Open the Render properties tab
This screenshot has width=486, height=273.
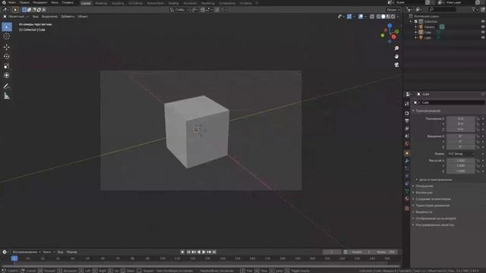point(407,113)
